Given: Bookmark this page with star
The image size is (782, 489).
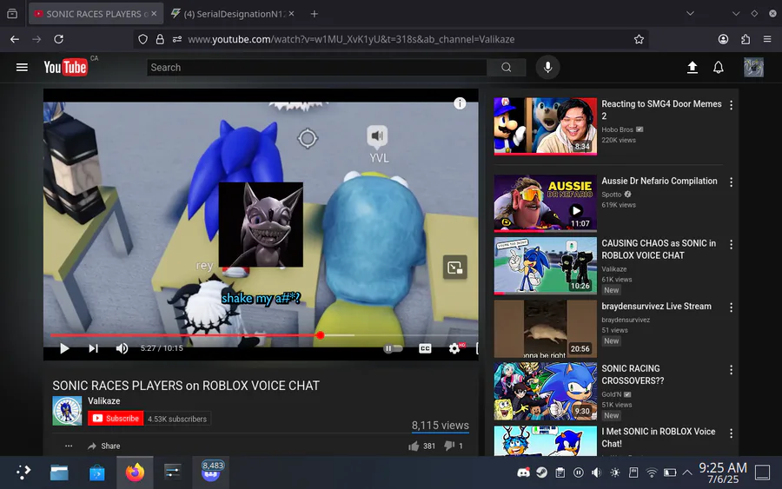Looking at the screenshot, I should click(x=639, y=39).
